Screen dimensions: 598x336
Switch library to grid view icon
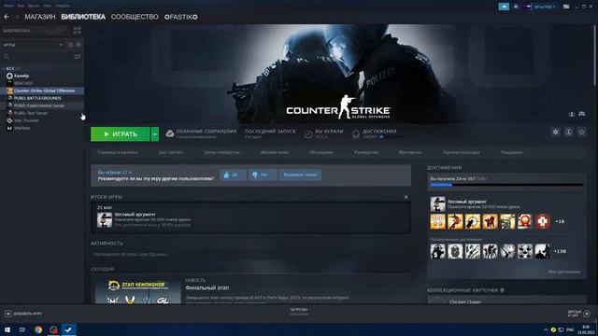point(77,31)
